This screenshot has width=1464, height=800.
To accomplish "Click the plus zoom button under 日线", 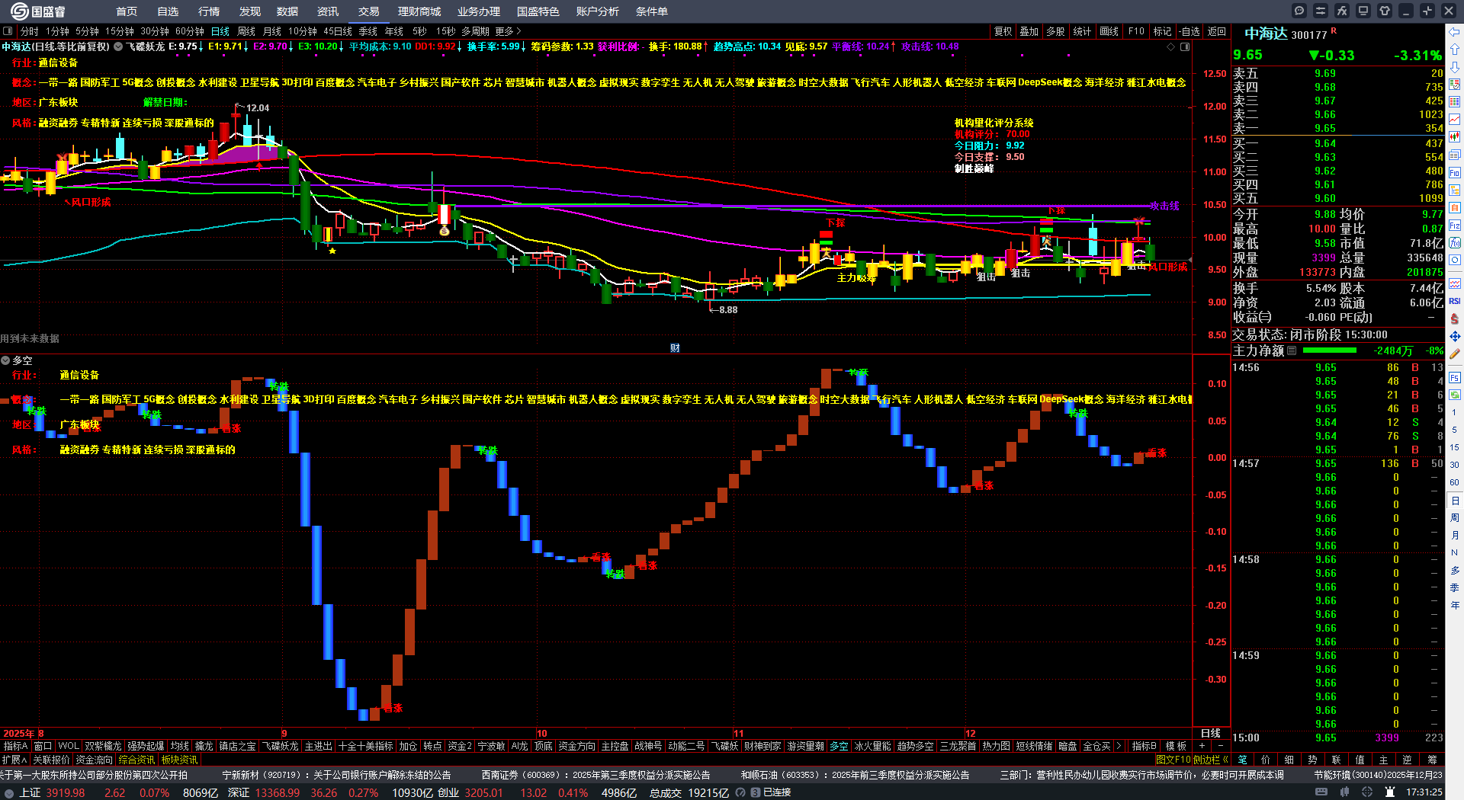I will coord(1202,746).
